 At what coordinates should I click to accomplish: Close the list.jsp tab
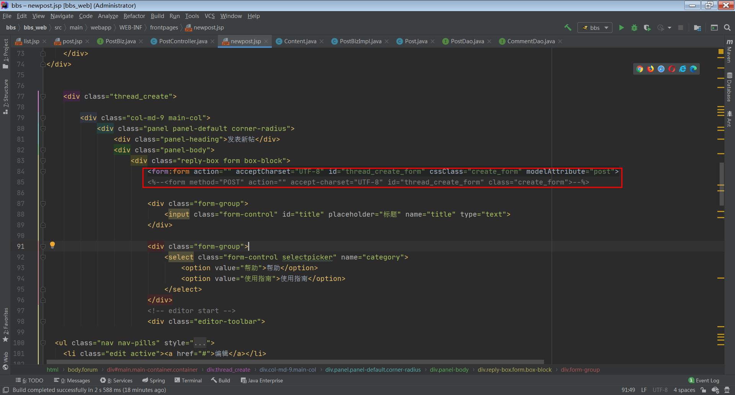pyautogui.click(x=44, y=41)
